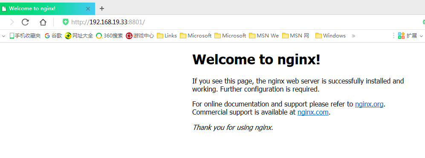Close the Welcome to nginx! tab

[88, 9]
